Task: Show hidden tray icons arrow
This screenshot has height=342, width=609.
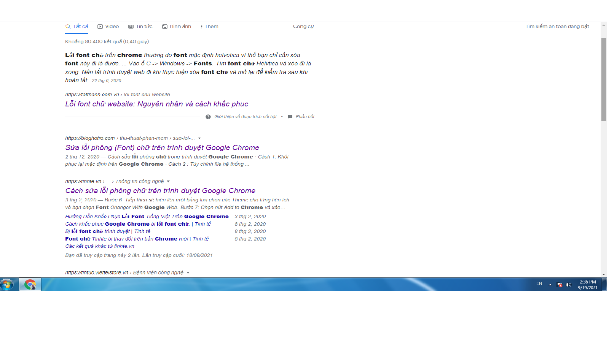Action: coord(550,285)
